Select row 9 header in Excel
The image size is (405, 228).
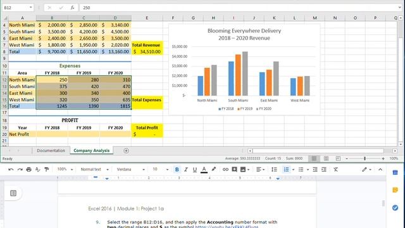[4, 58]
